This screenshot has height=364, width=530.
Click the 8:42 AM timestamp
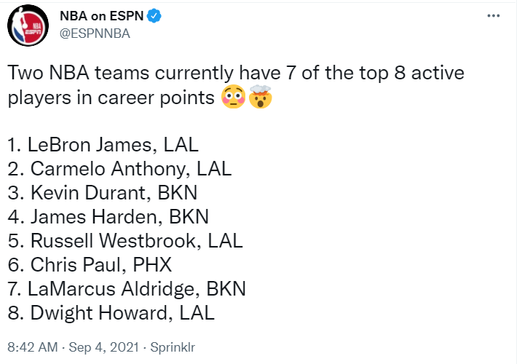pyautogui.click(x=33, y=347)
